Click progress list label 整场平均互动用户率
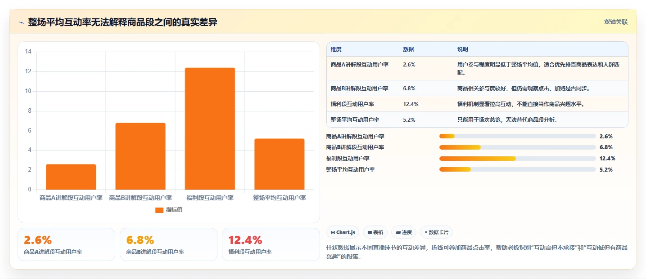The image size is (646, 279). (x=350, y=169)
